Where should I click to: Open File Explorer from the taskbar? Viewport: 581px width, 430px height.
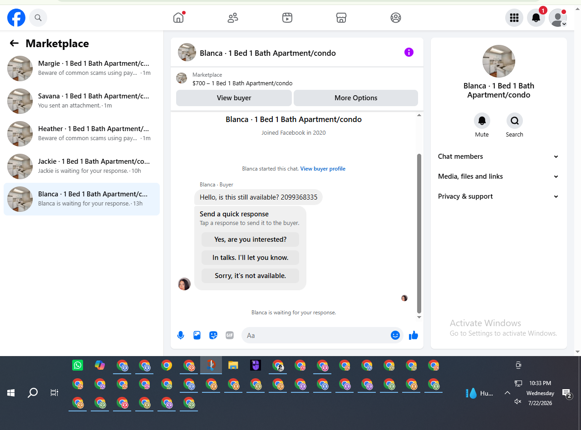pyautogui.click(x=233, y=365)
